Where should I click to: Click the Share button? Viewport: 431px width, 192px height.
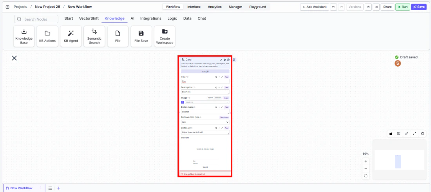point(387,7)
